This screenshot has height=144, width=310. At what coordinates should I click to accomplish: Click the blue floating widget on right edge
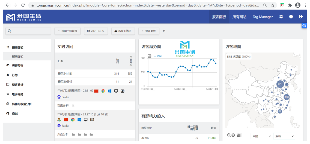[x=304, y=26]
